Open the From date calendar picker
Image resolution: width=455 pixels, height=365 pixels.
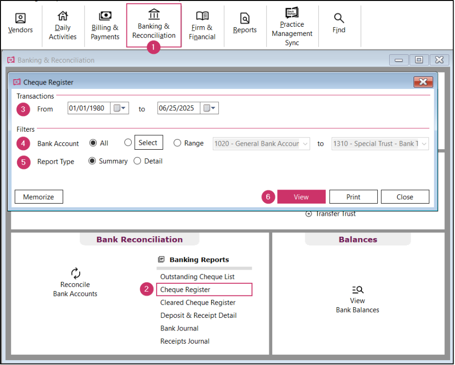tap(120, 108)
